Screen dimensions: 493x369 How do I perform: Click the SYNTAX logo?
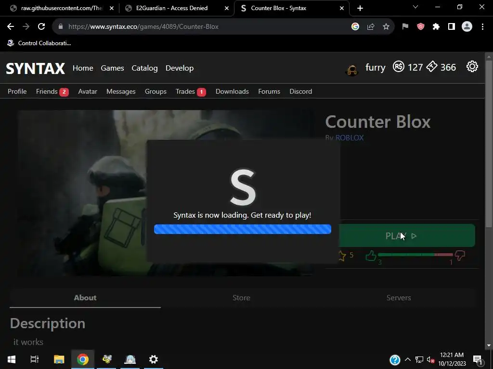35,68
